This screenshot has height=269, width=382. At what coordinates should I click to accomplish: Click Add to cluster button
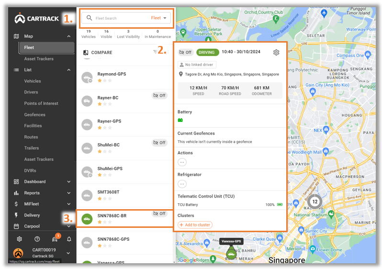195,224
